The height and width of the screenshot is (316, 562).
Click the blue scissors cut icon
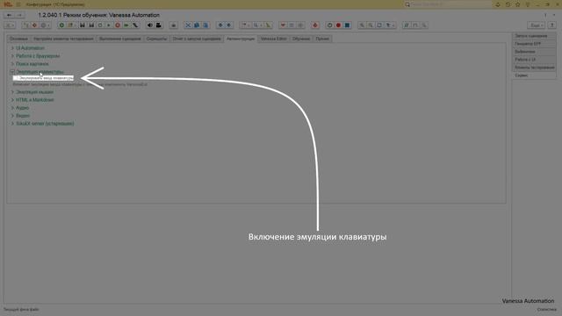(x=188, y=25)
